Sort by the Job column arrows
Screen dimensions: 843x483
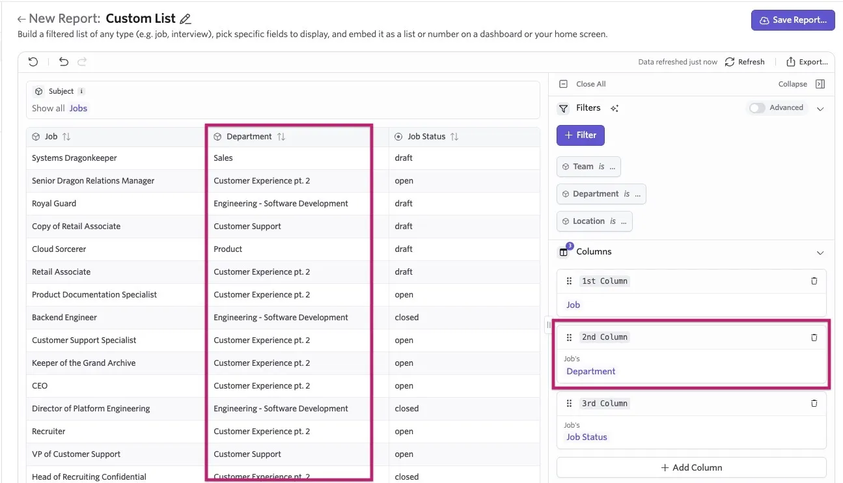point(66,137)
